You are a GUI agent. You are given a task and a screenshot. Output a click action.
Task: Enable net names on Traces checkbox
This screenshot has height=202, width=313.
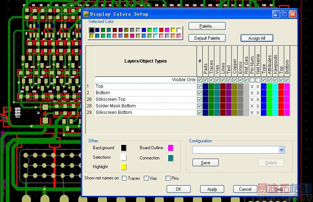click(x=124, y=178)
